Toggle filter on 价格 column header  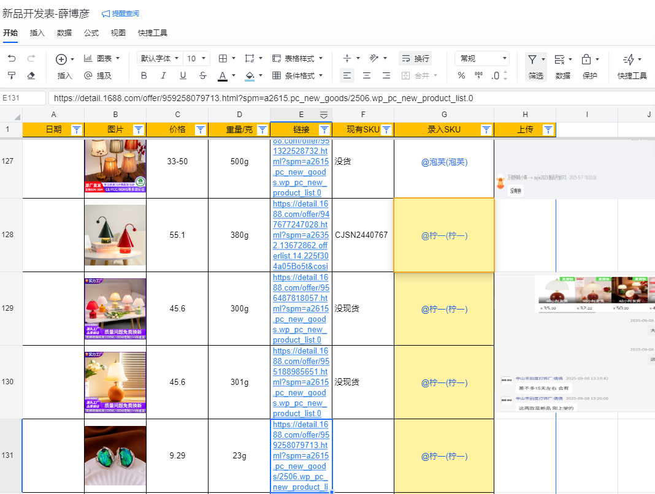[200, 129]
